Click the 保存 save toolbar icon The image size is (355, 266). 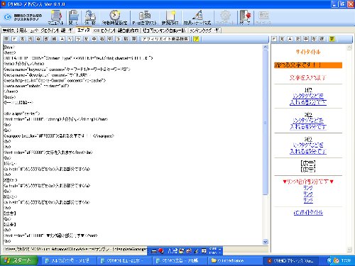click(90, 17)
